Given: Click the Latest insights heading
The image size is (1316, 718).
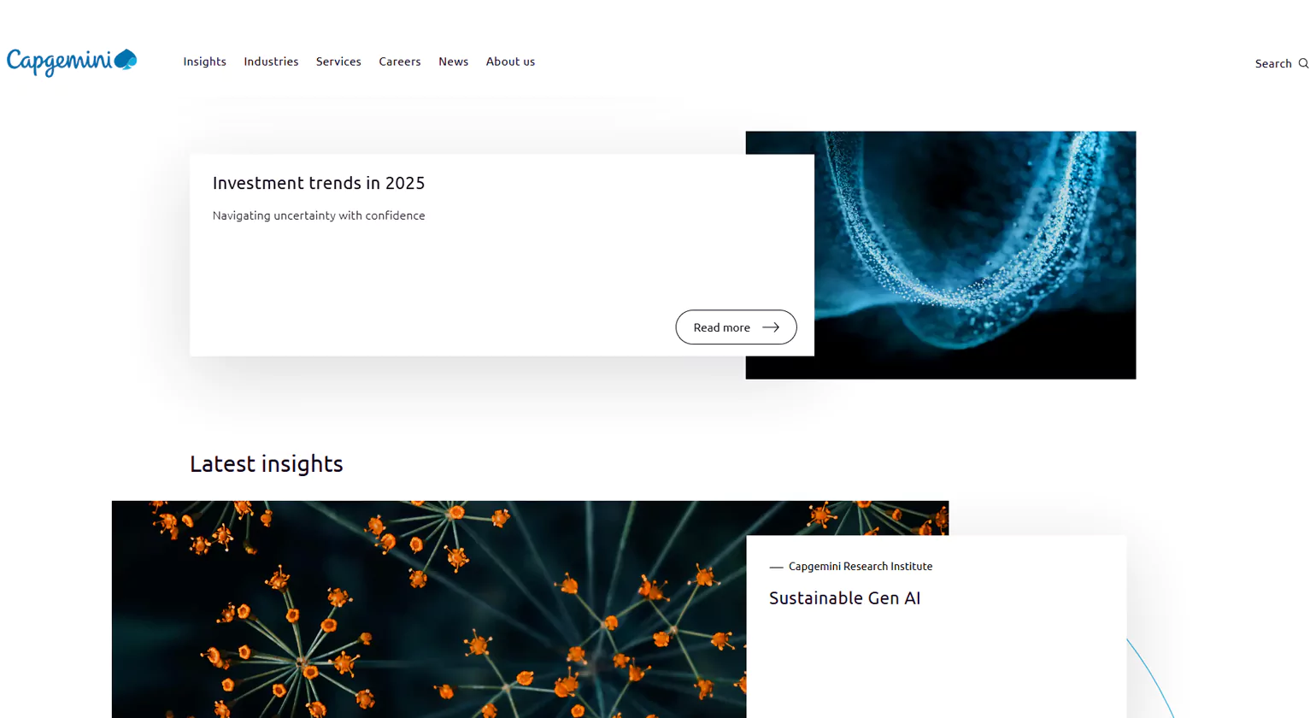Looking at the screenshot, I should click(x=267, y=463).
